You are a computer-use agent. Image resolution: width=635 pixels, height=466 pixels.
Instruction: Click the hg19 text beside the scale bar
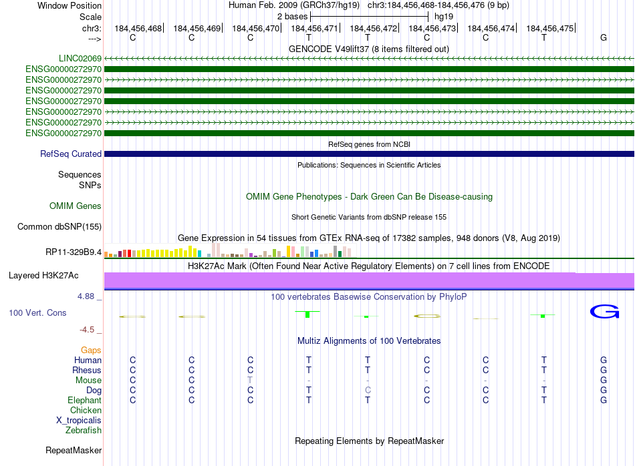443,17
